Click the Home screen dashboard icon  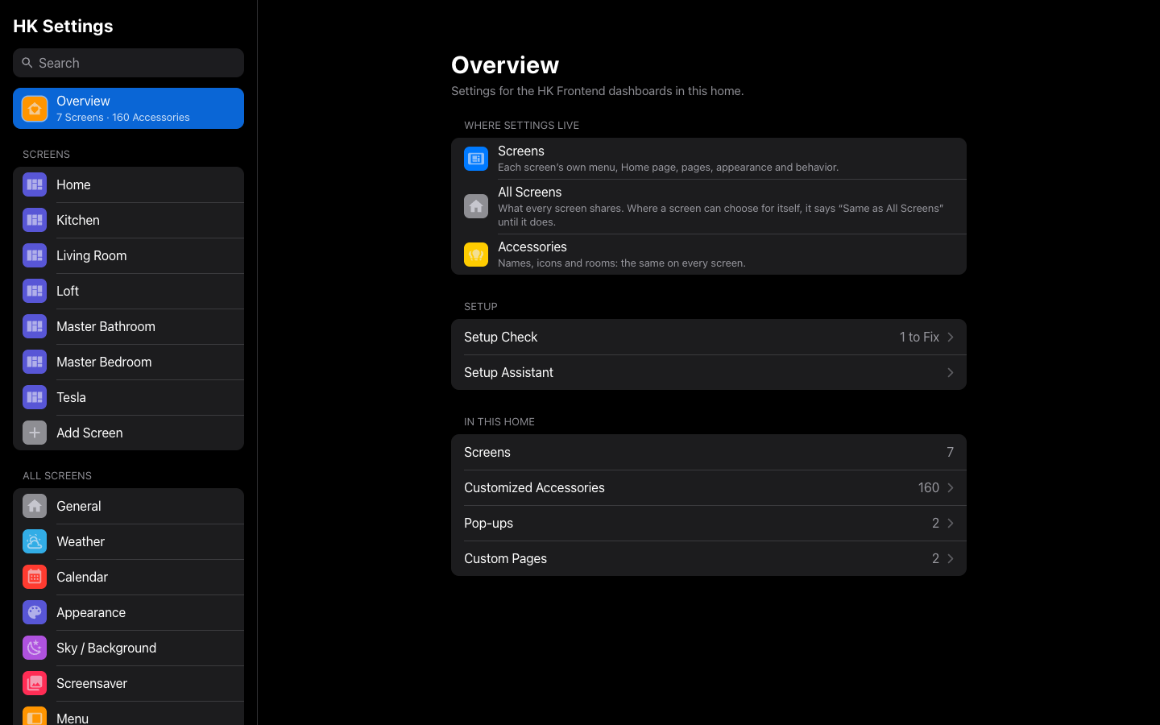point(35,184)
